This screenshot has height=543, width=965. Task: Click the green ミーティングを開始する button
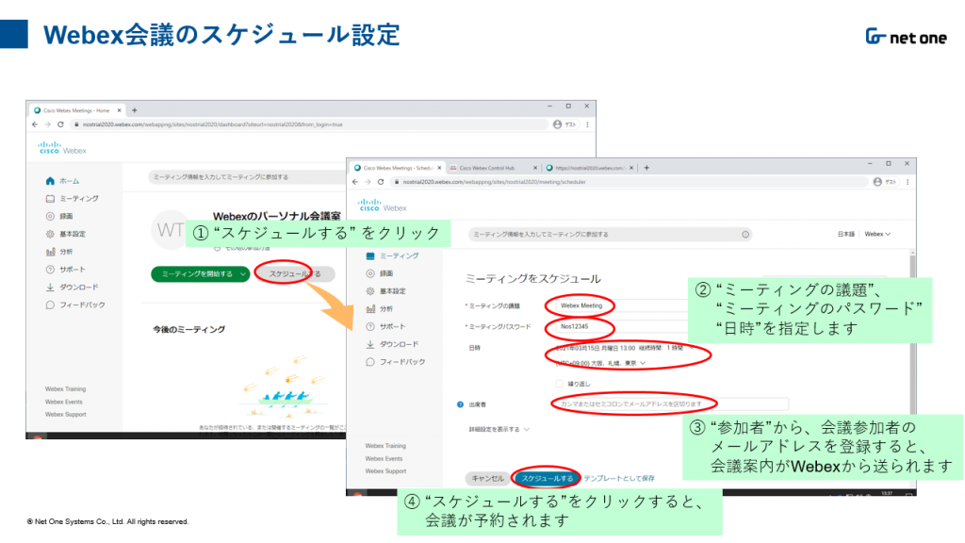[x=201, y=274]
